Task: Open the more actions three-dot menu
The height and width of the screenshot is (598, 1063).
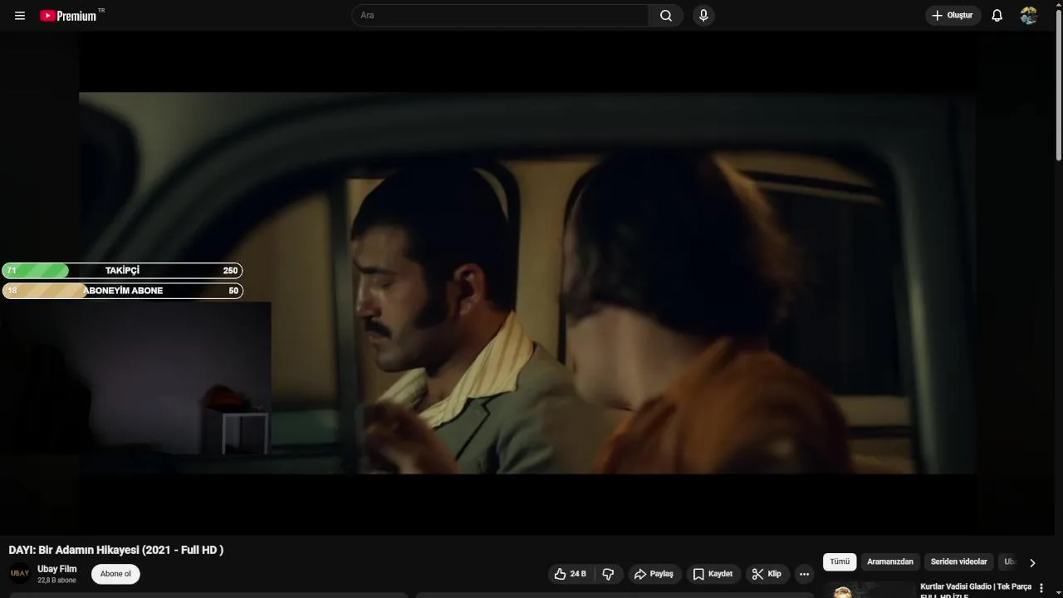Action: [804, 574]
